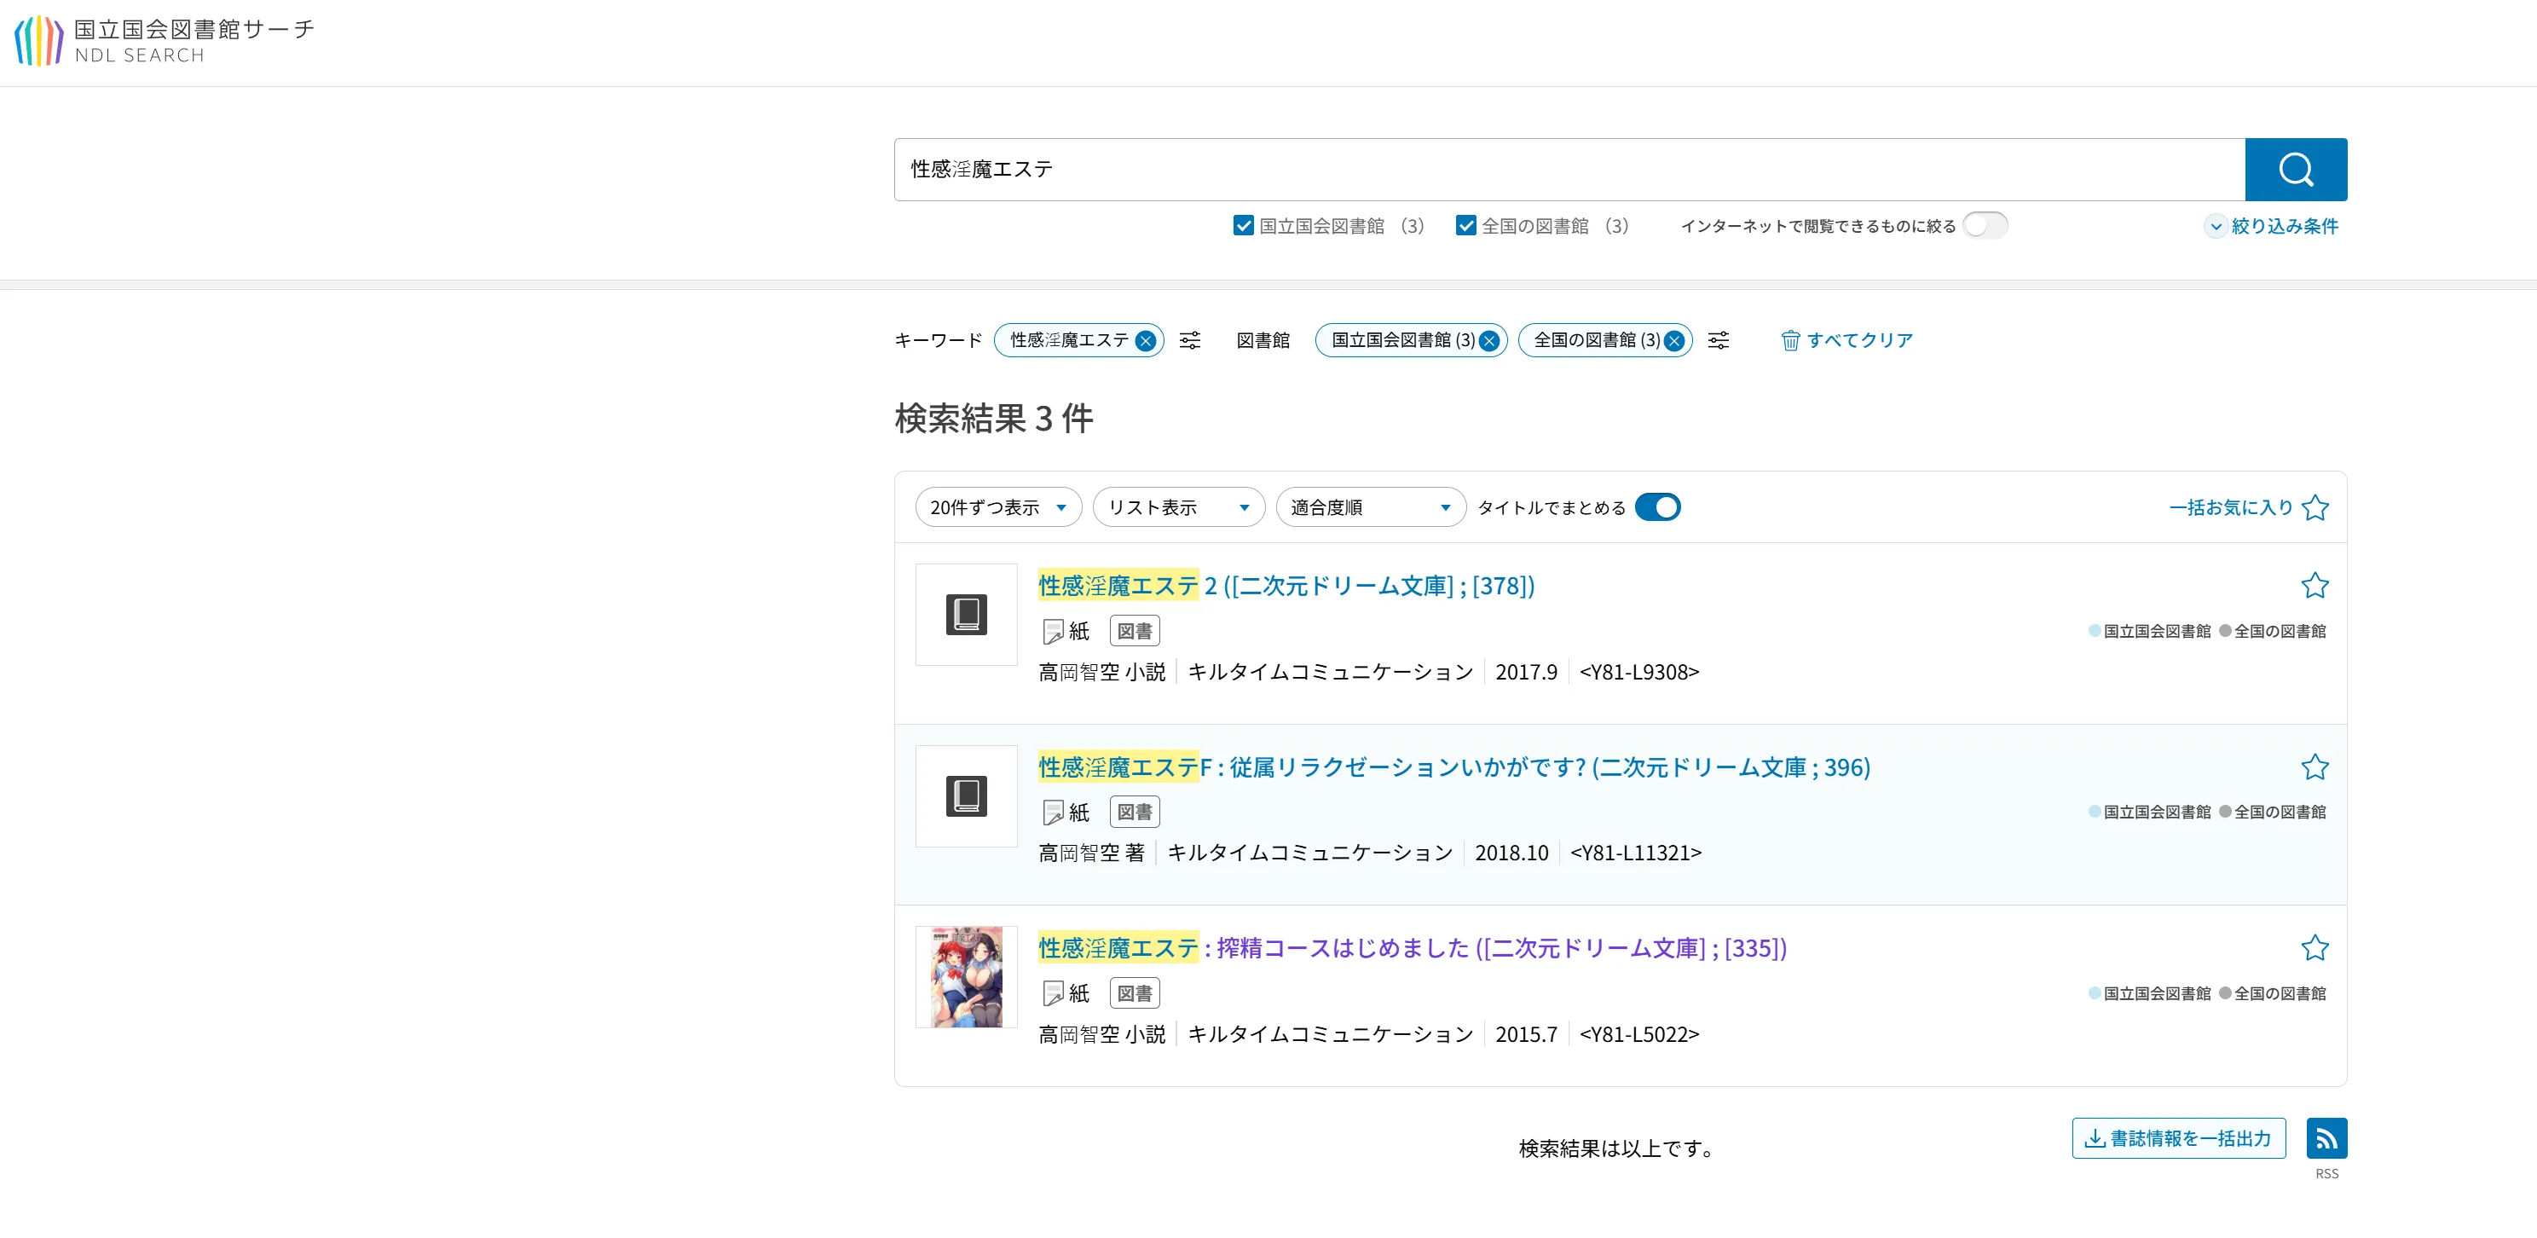Click 書誌情報を一括出力 button
This screenshot has width=2537, height=1238.
click(x=2177, y=1137)
